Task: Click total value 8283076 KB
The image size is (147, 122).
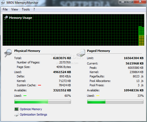Action: click(x=62, y=58)
